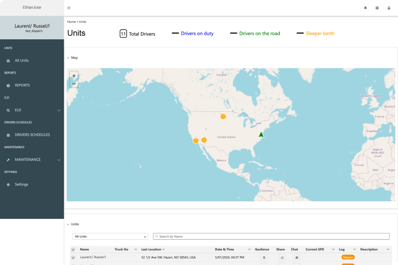Go to DRIVERS SCHEDULES in sidebar
Viewport: 398px width, 265px height.
[32, 135]
